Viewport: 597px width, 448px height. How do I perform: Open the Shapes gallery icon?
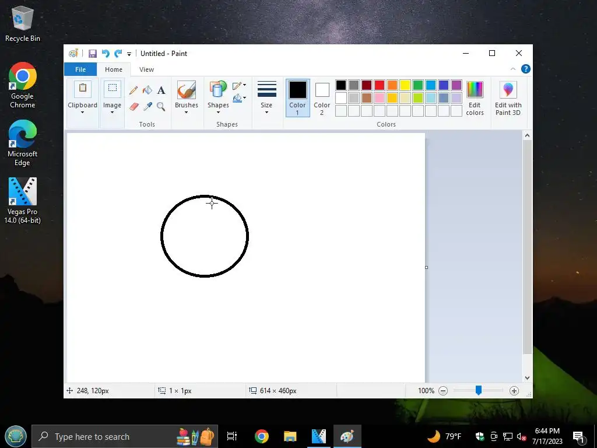(218, 90)
